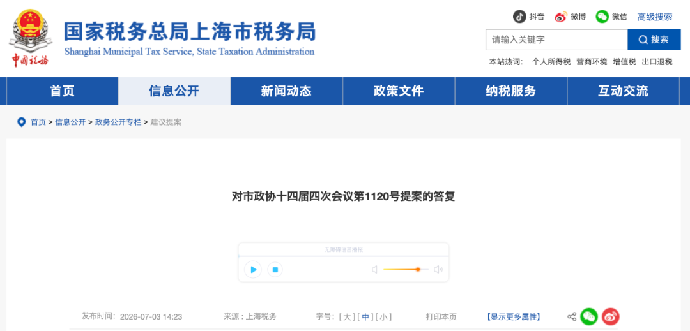Open the 新闻动态 navigation tab
This screenshot has height=331, width=690.
pyautogui.click(x=286, y=91)
